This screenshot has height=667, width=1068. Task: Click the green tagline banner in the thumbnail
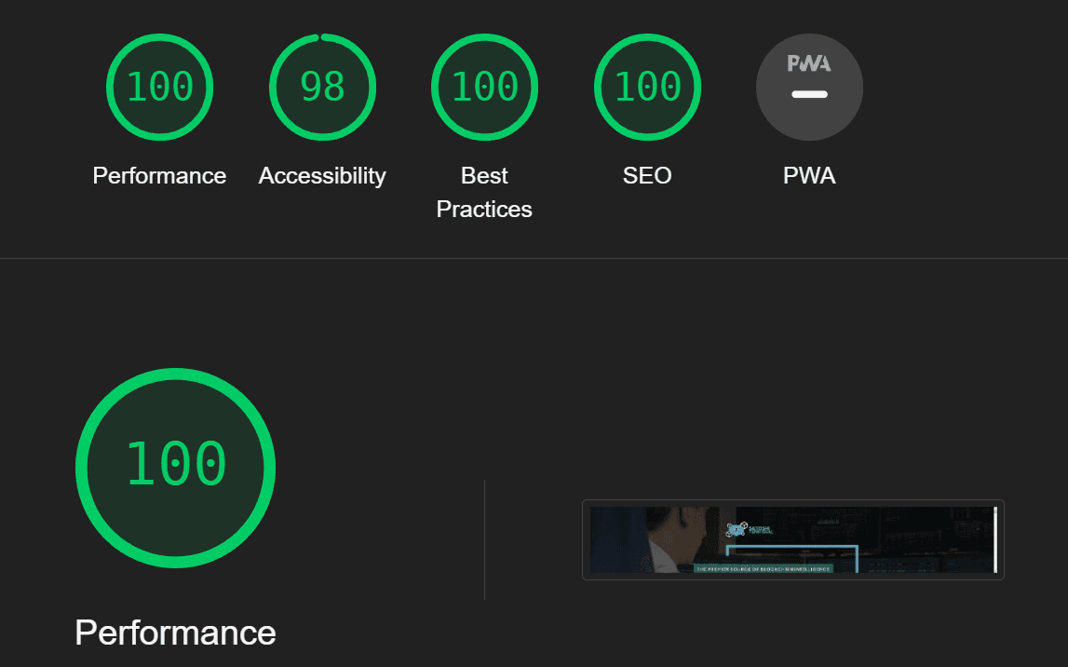[x=763, y=568]
